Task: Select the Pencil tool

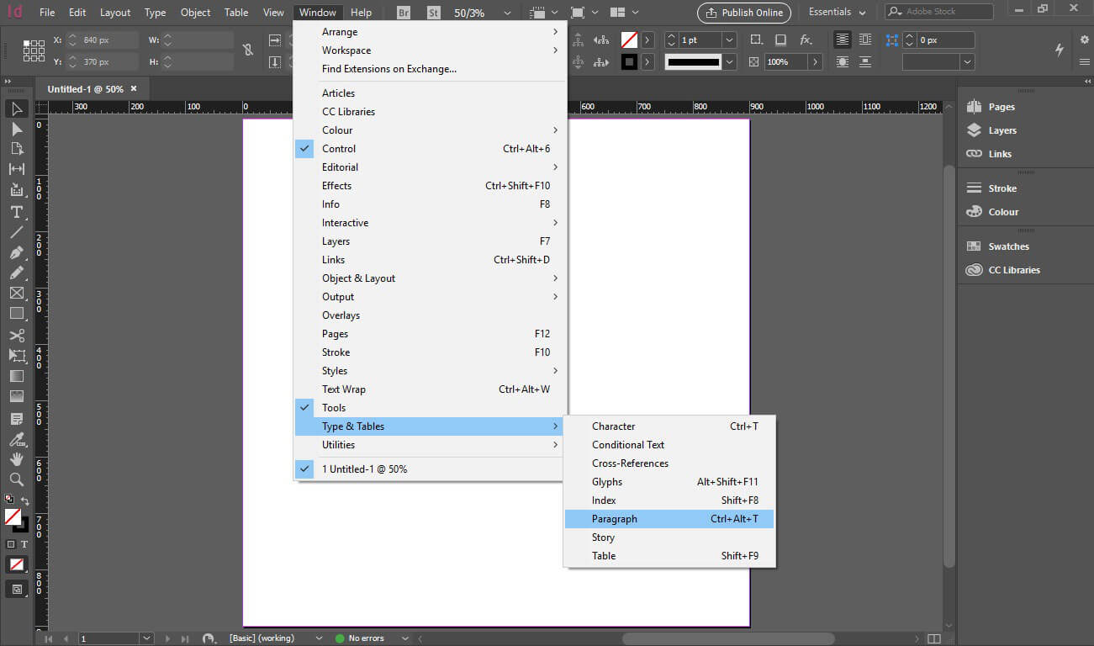Action: [17, 273]
